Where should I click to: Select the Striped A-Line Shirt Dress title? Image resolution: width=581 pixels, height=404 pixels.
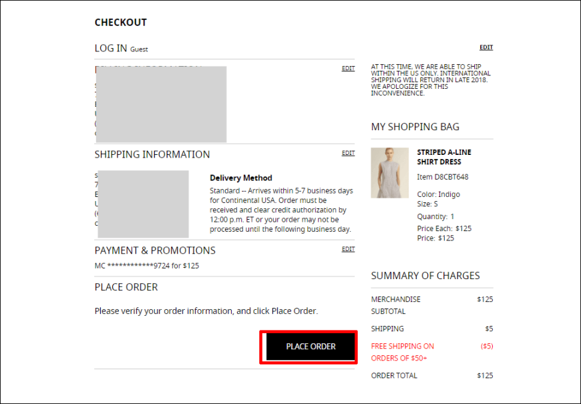click(444, 157)
